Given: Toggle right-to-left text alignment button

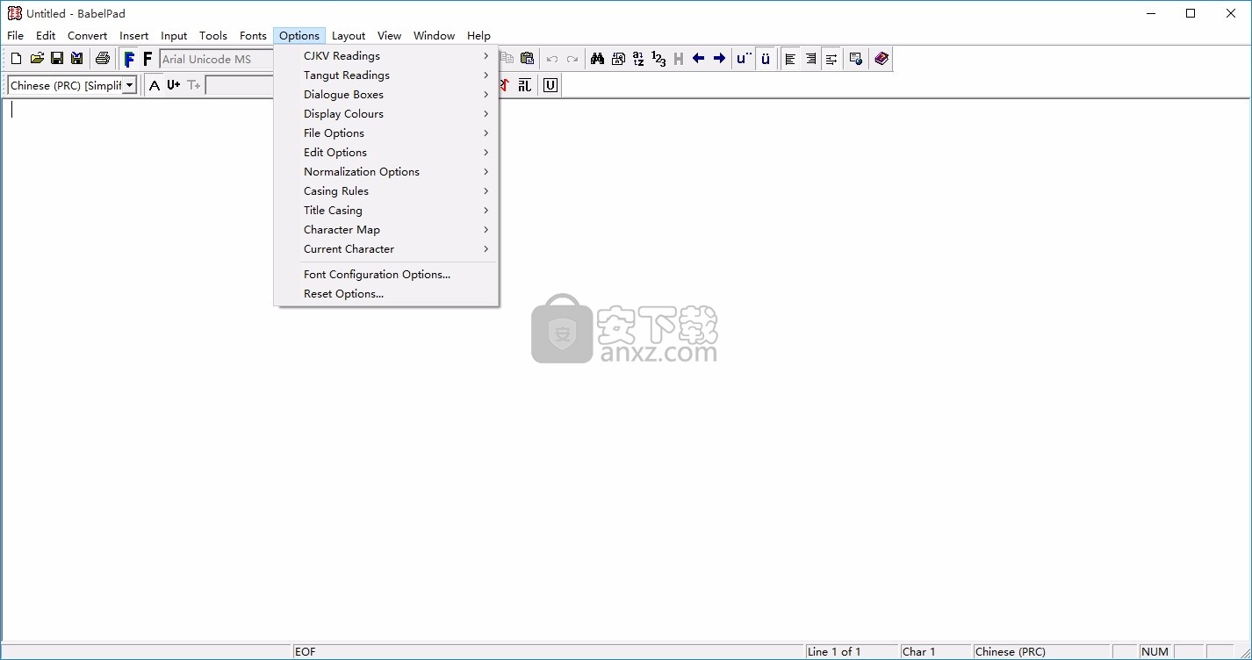Looking at the screenshot, I should point(810,59).
